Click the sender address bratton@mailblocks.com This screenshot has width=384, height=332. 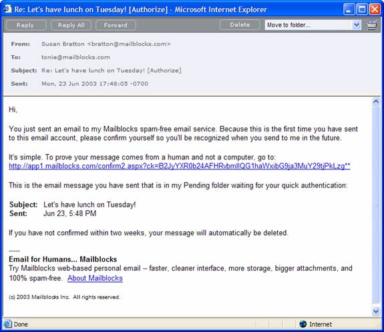point(129,44)
